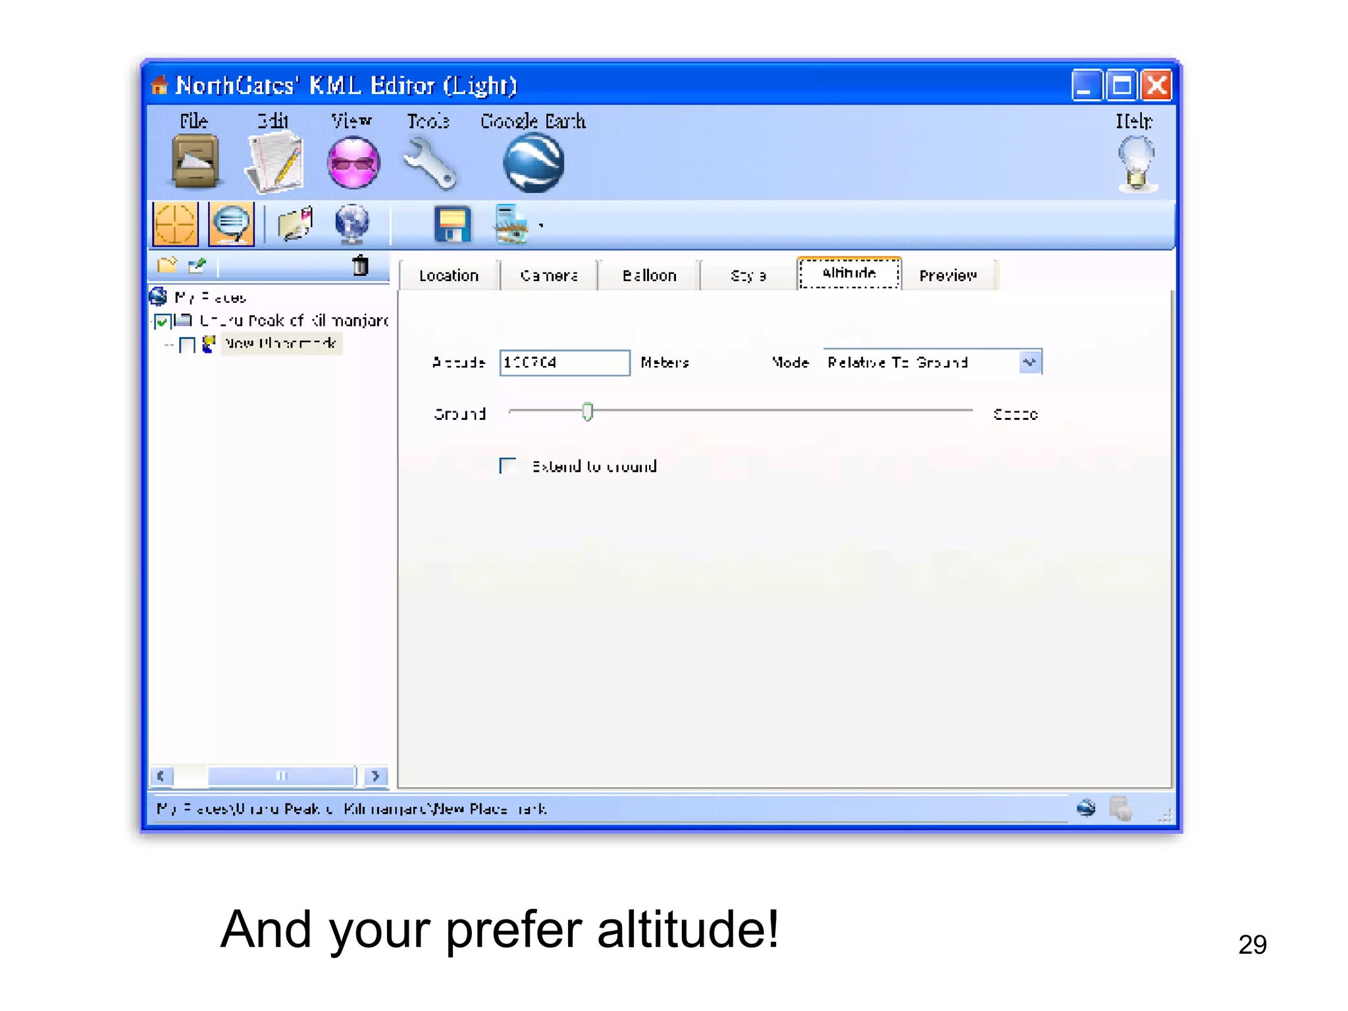Select the Altitude tab
Screen dimensions: 1348x1011
coord(849,273)
